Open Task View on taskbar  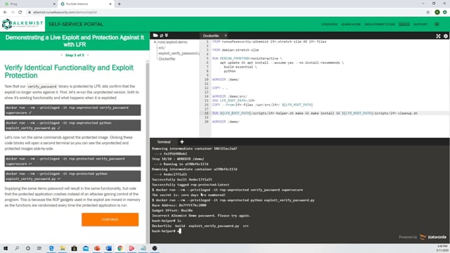39,248
